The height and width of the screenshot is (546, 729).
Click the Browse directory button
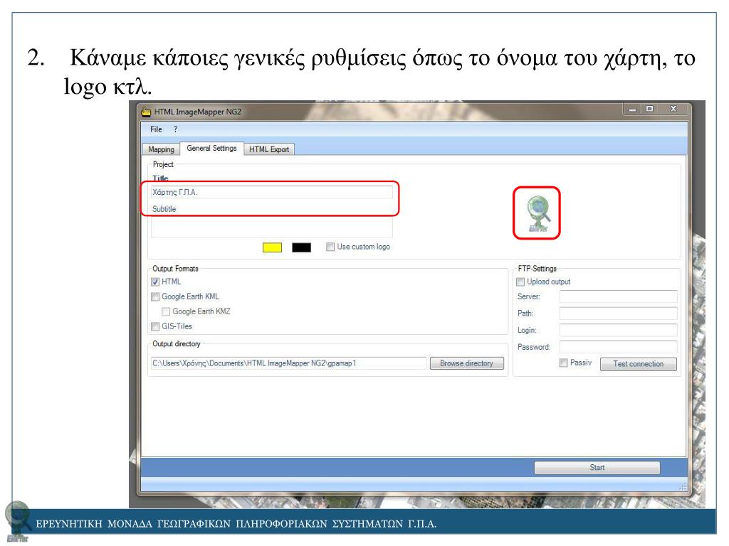(x=467, y=363)
